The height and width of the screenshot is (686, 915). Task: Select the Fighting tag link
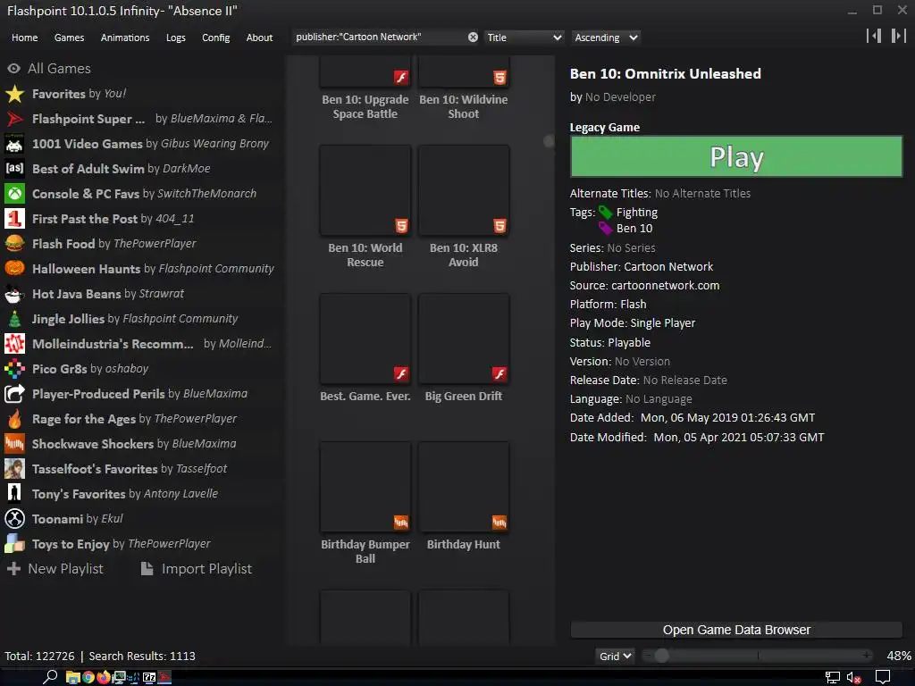coord(637,213)
